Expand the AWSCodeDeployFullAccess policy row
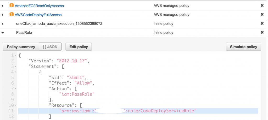Viewport: 268px width, 120px height. tap(2, 15)
